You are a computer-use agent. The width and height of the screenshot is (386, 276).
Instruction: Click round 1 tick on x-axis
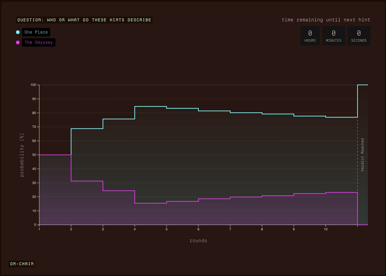click(39, 229)
